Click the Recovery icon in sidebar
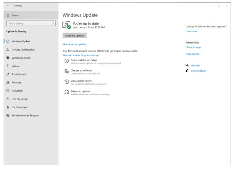This screenshot has width=245, height=170. point(8,82)
